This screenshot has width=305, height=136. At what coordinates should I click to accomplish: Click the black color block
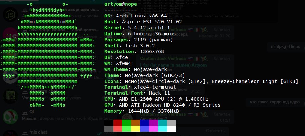pos(109,123)
